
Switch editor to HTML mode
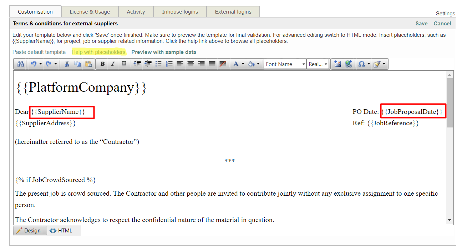coord(61,231)
